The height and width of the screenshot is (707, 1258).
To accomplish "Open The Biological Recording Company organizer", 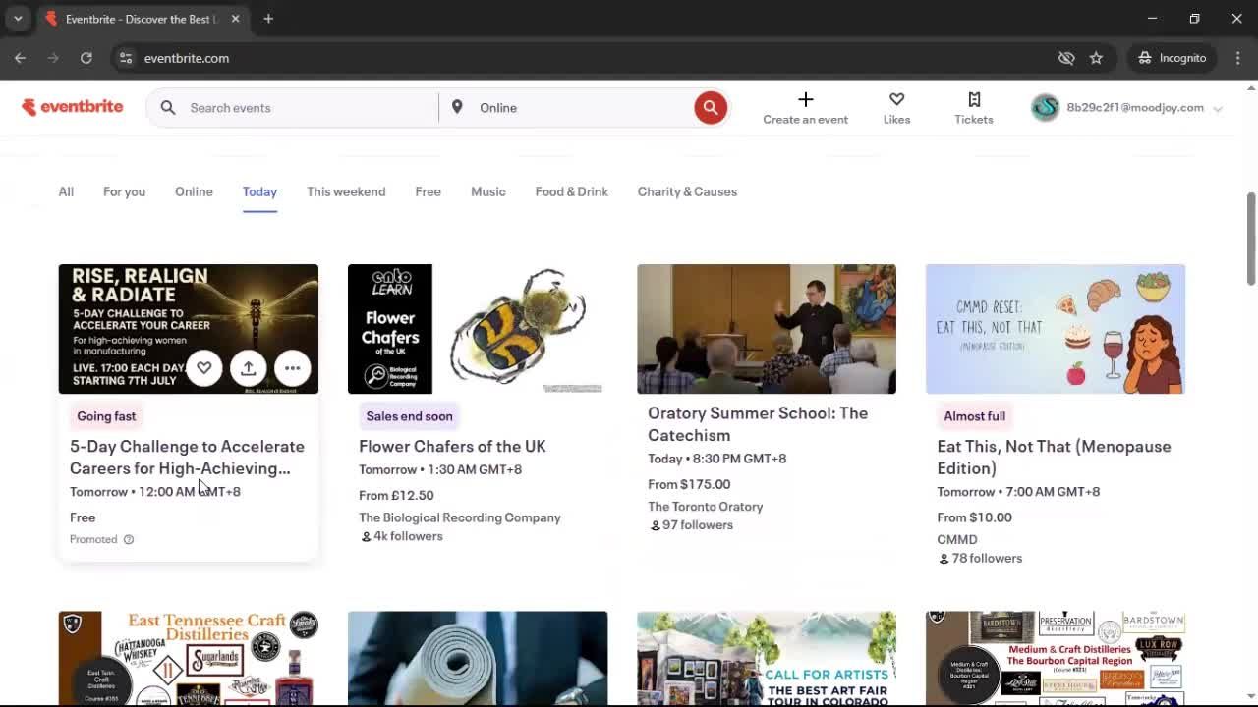I will [x=460, y=517].
